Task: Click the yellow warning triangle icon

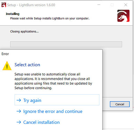Action: [x=7, y=66]
